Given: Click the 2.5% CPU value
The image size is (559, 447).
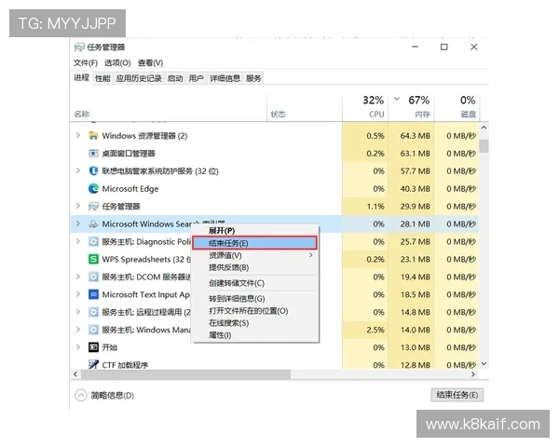Looking at the screenshot, I should pos(375,330).
